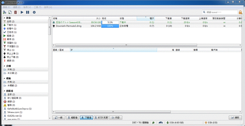This screenshot has width=245, height=126.
Task: Sort by the 預估剩餘時間 column header
Action: tap(217, 18)
